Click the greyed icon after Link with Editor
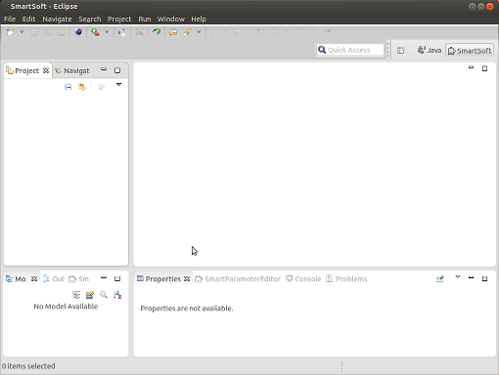Viewport: 499px width, 375px height. tap(102, 87)
